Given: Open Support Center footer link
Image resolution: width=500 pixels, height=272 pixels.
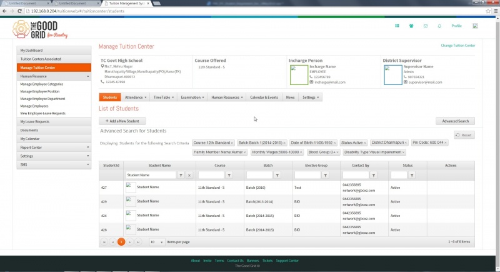Looking at the screenshot, I should click(287, 261).
